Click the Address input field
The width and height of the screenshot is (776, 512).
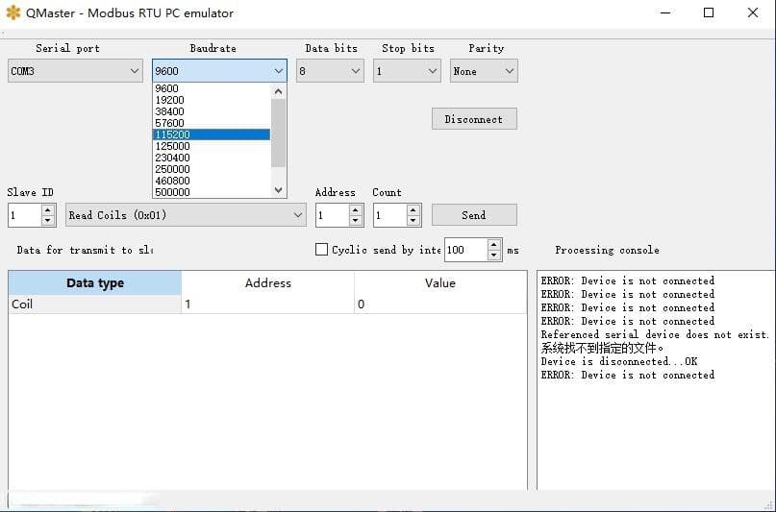coord(333,215)
